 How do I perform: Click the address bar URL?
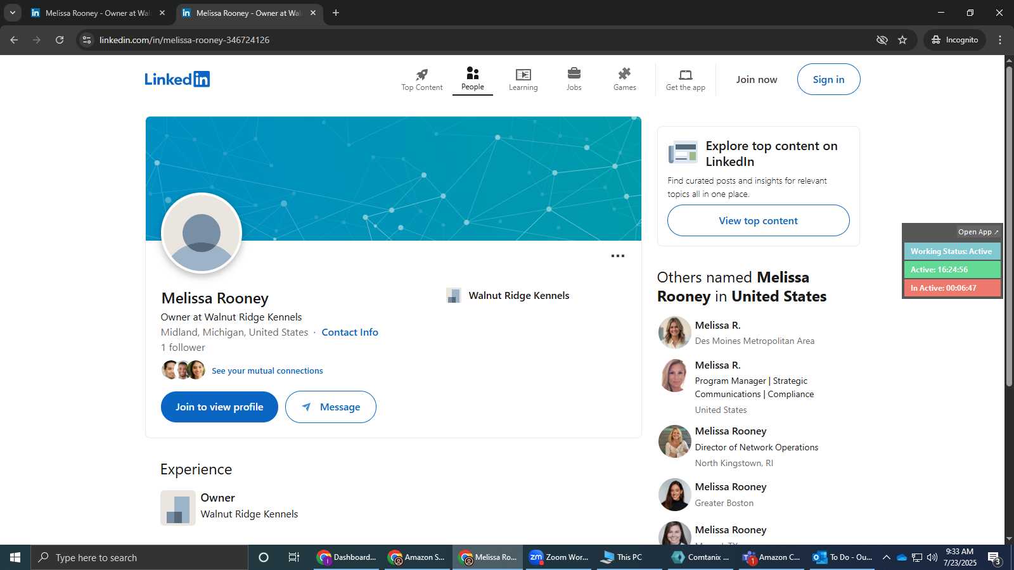pyautogui.click(x=184, y=40)
